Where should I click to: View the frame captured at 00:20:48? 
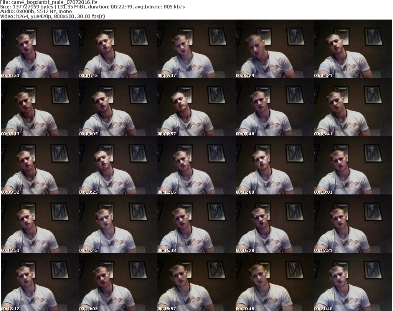(274, 282)
